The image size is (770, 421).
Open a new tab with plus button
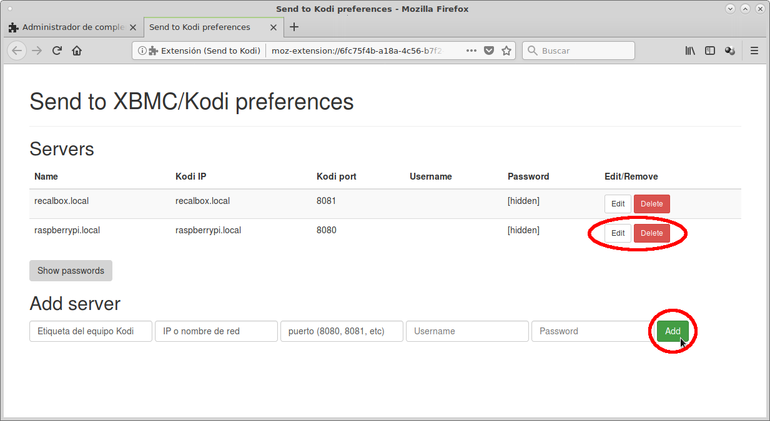[x=295, y=27]
